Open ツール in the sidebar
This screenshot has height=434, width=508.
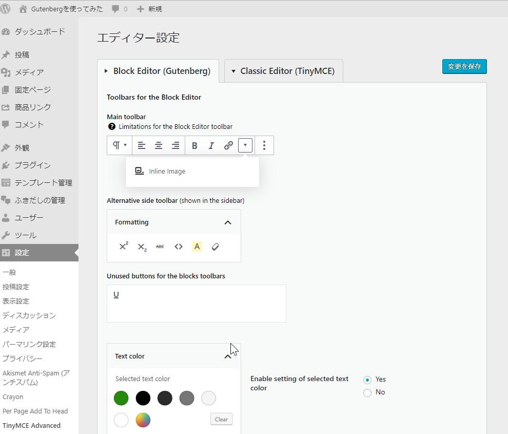point(39,235)
